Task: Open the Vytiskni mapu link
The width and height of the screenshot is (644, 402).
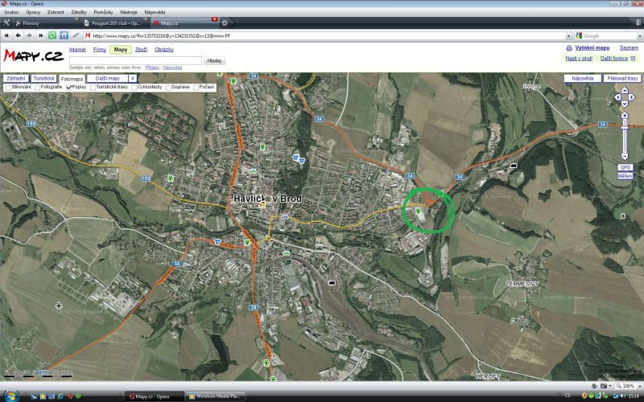Action: pos(592,48)
